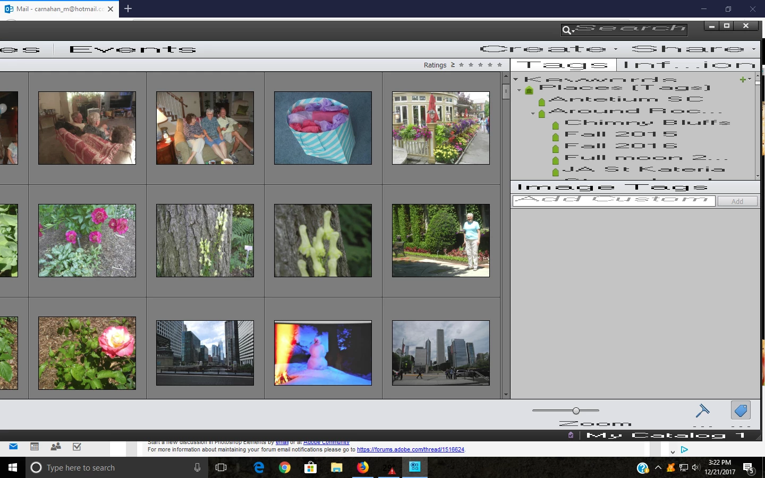The height and width of the screenshot is (478, 765).
Task: Select the flower-lined sidewalk café thumbnail
Action: click(x=441, y=128)
